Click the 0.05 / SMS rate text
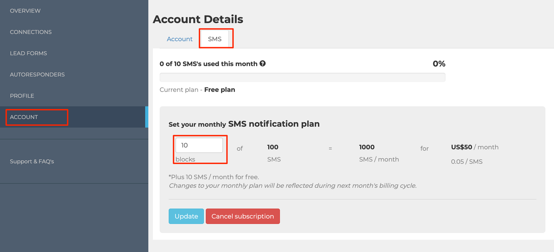 (467, 162)
